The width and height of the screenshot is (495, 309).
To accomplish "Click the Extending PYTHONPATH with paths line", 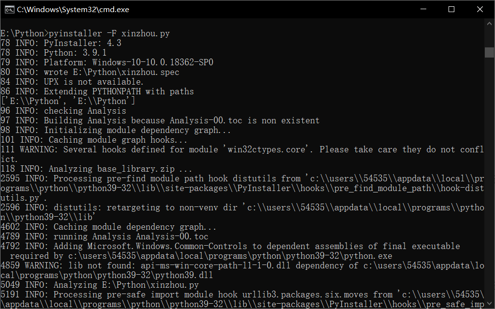I will coord(97,91).
